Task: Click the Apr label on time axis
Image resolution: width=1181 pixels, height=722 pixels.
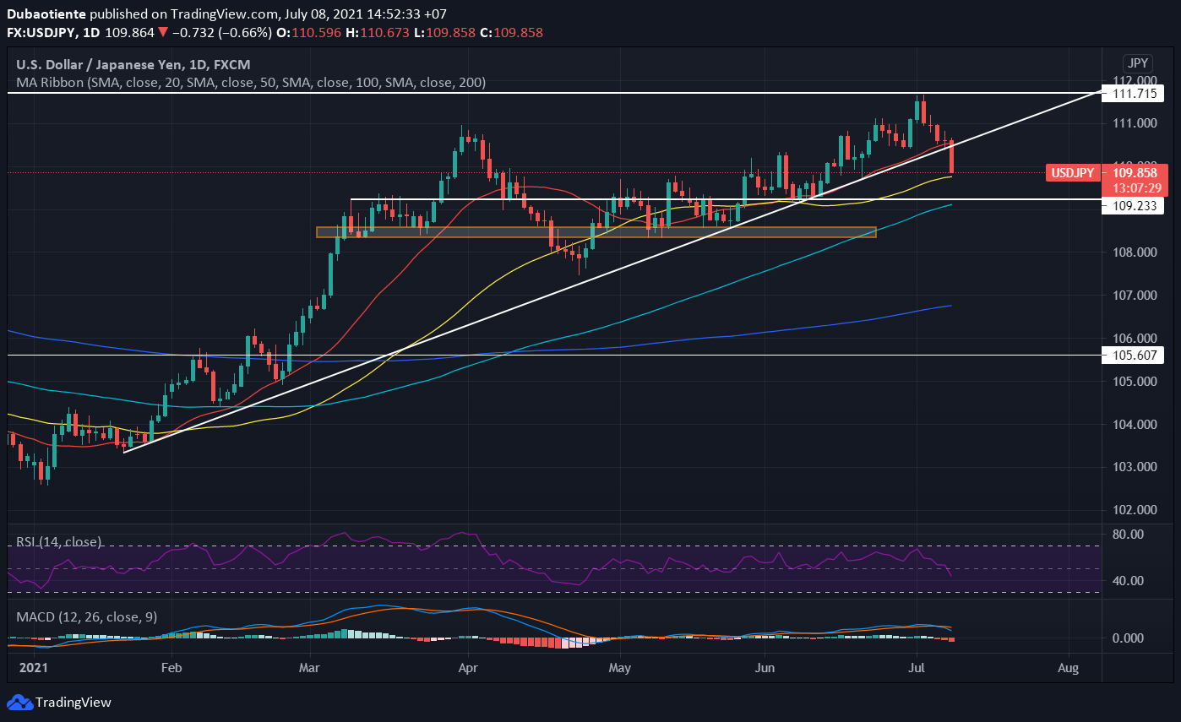Action: [x=467, y=667]
